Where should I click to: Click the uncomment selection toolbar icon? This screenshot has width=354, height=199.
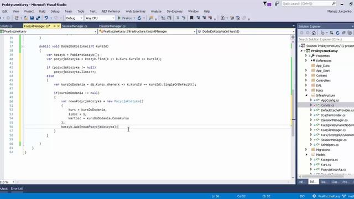tap(184, 18)
